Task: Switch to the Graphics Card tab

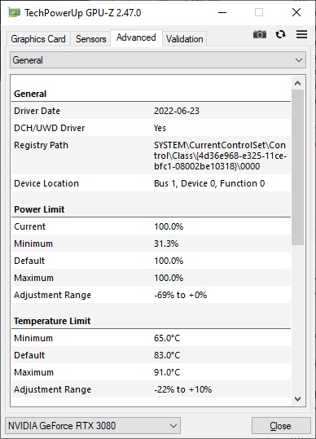Action: tap(38, 39)
